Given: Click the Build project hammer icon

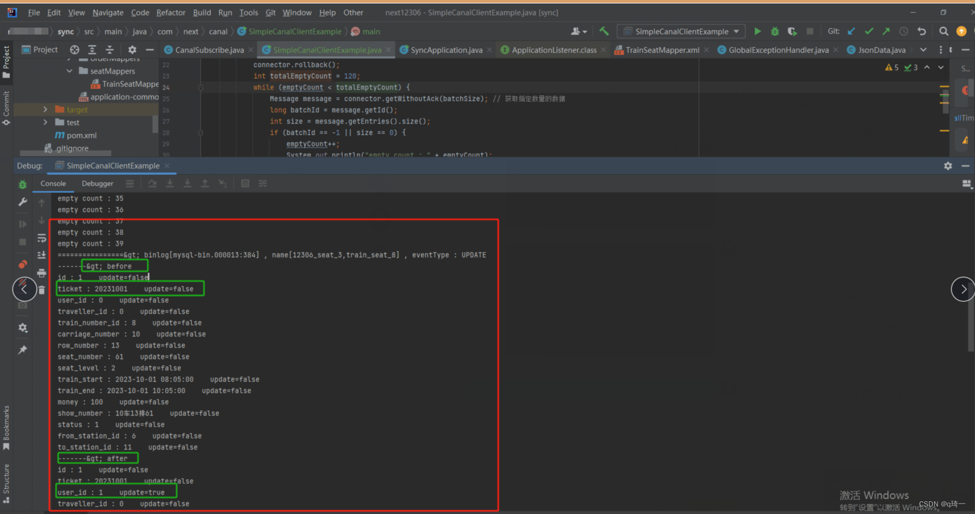Looking at the screenshot, I should [x=604, y=31].
